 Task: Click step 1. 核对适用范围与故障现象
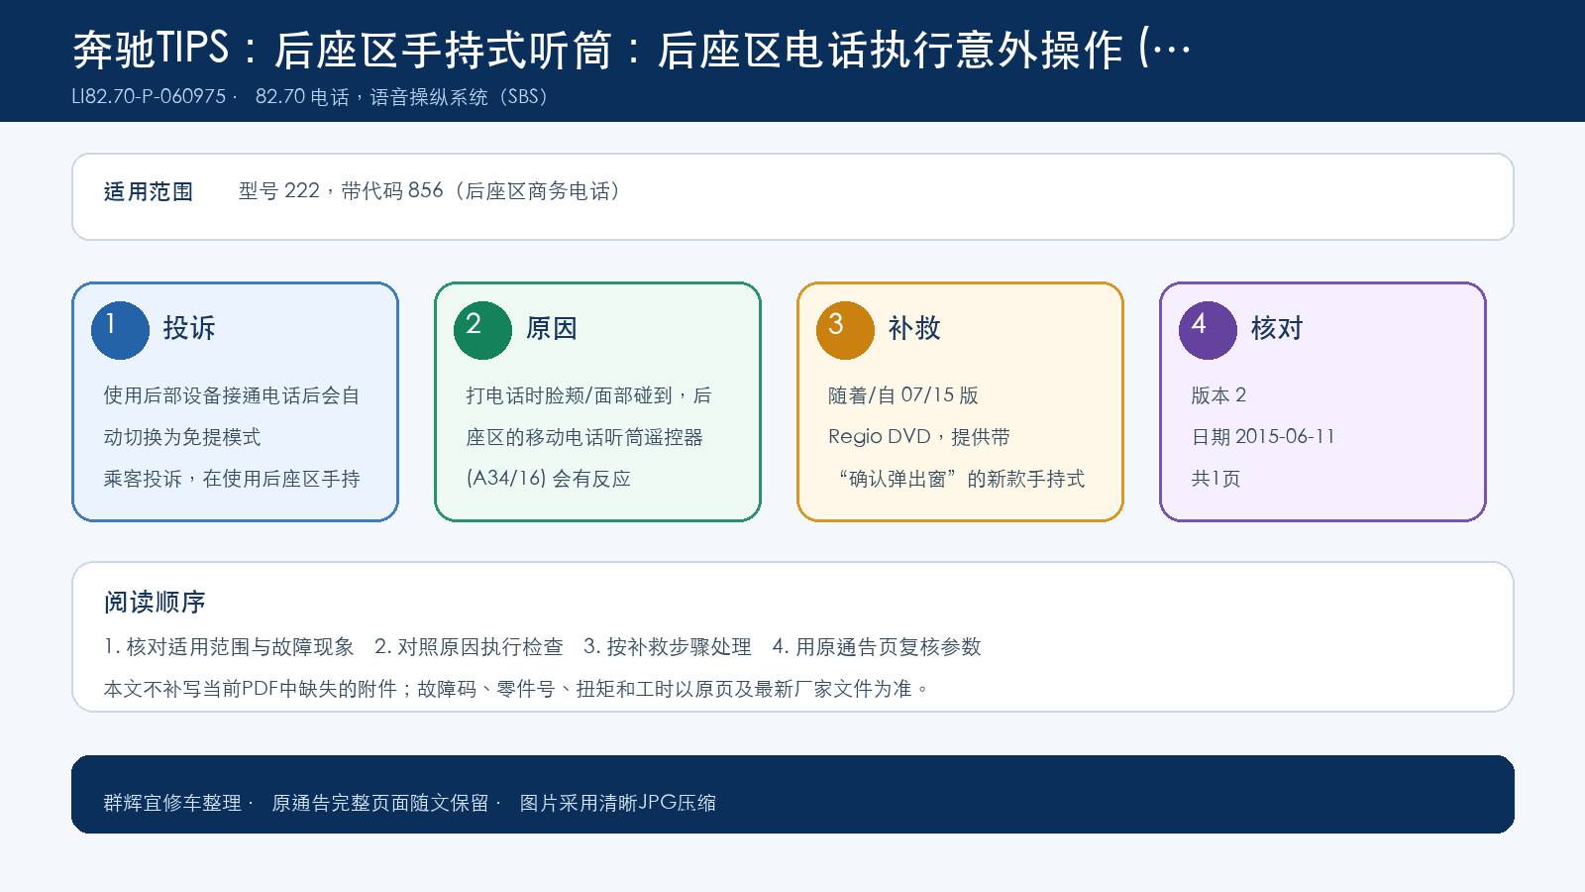229,647
